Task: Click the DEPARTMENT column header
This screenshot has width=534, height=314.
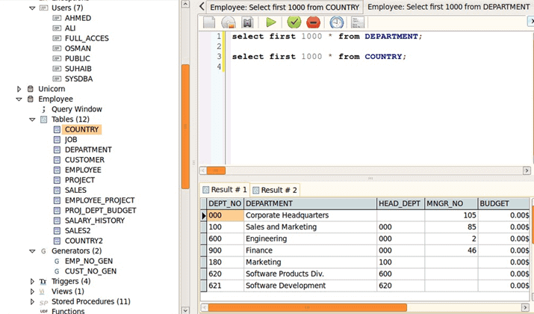Action: coord(310,203)
